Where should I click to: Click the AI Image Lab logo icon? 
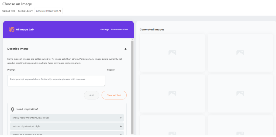pyautogui.click(x=12, y=30)
